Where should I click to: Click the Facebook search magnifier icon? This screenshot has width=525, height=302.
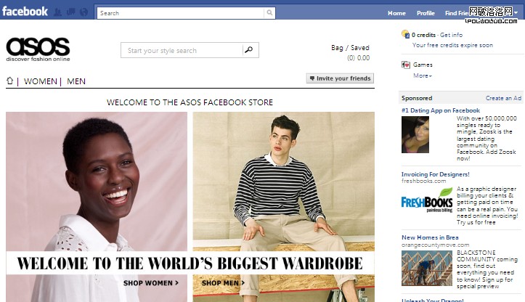269,13
